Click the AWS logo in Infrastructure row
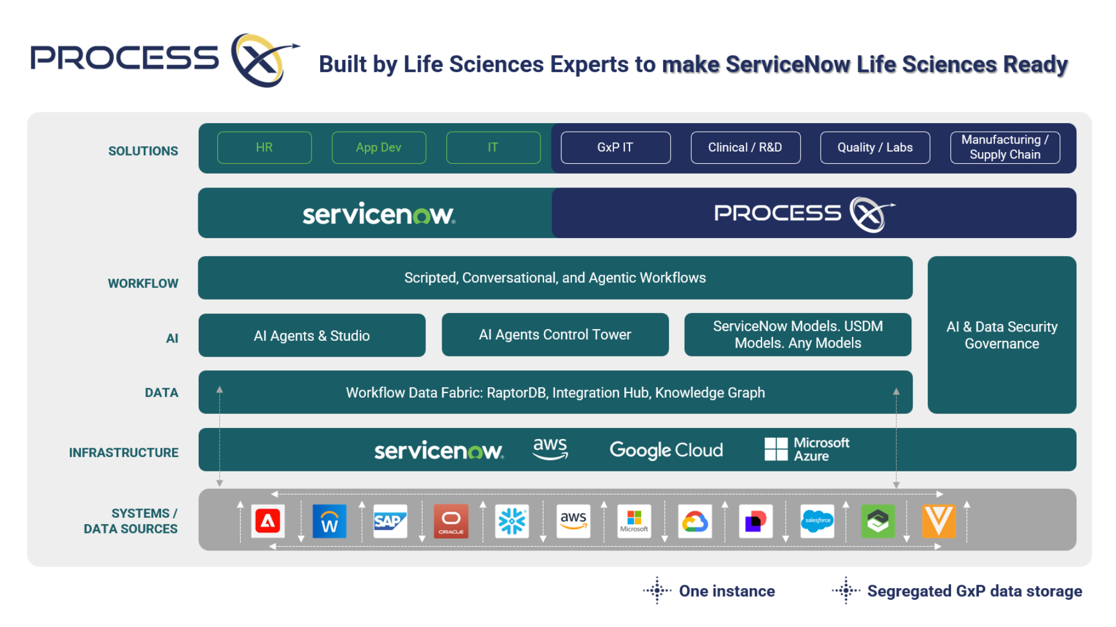Viewport: 1116px width, 627px height. point(549,449)
